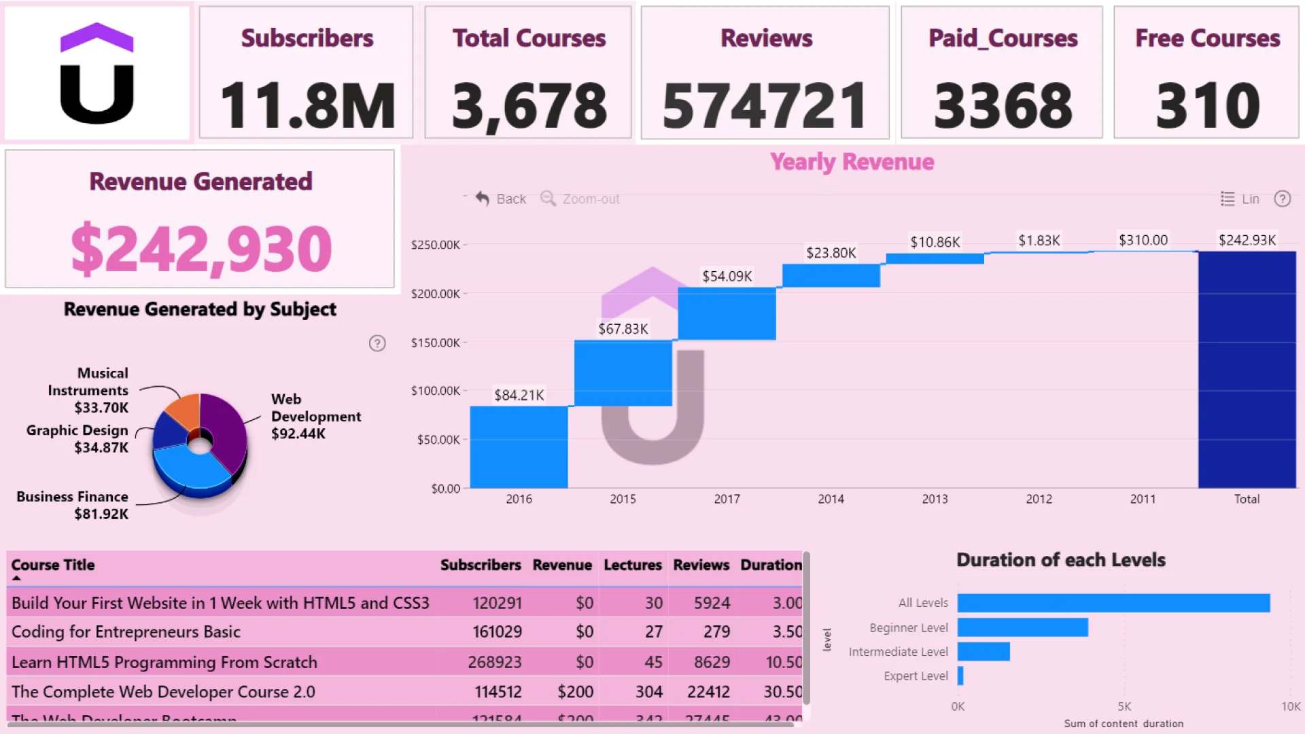Click the Graphic Design $34.87K label

77,438
